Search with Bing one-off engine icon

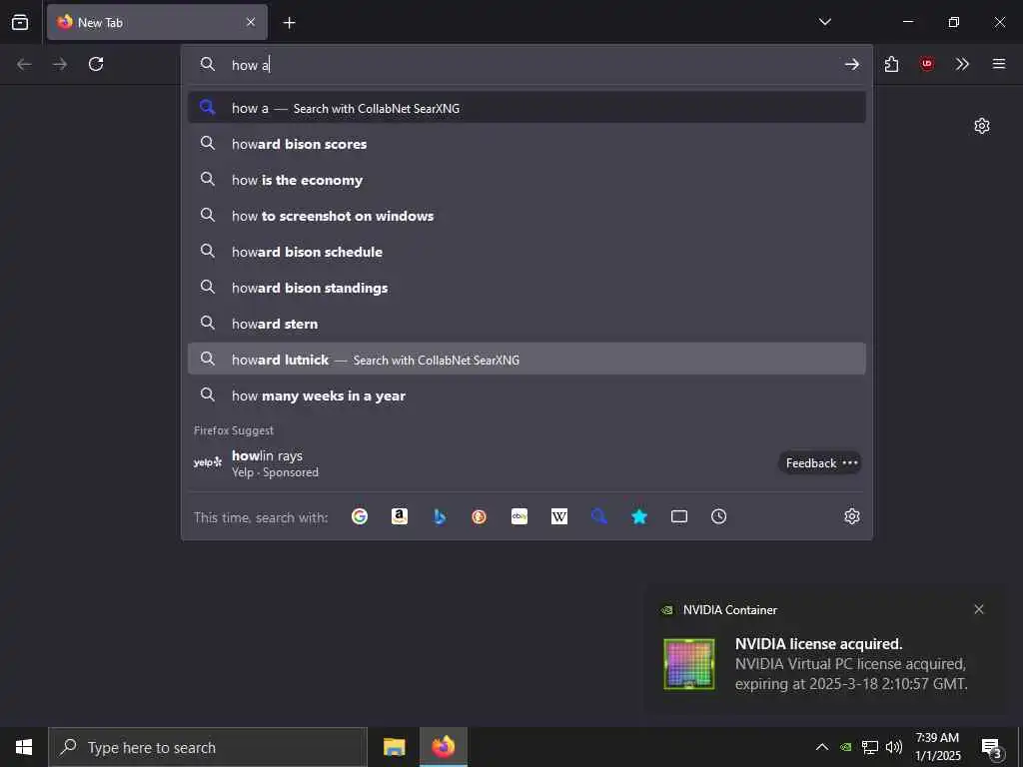(440, 516)
